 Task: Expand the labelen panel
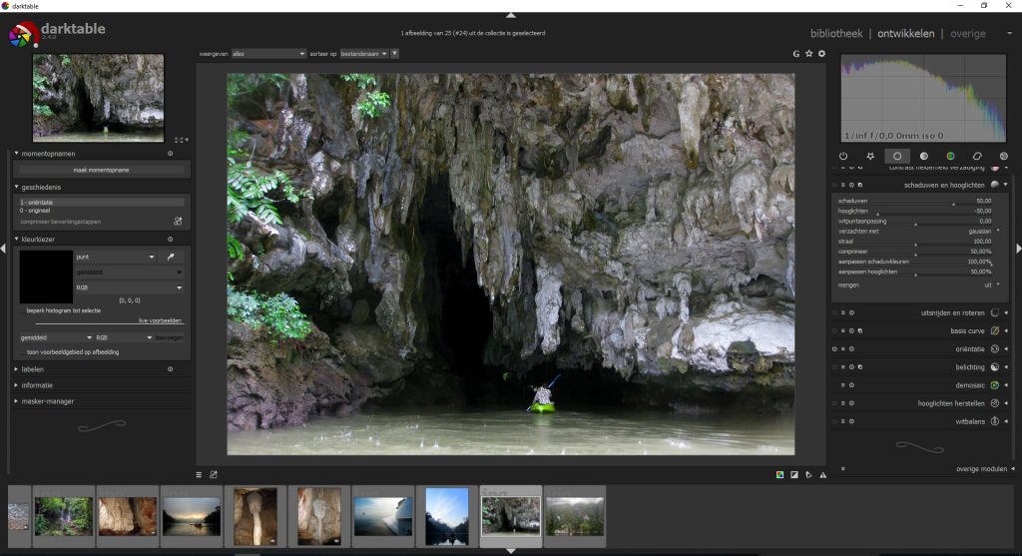pyautogui.click(x=16, y=369)
